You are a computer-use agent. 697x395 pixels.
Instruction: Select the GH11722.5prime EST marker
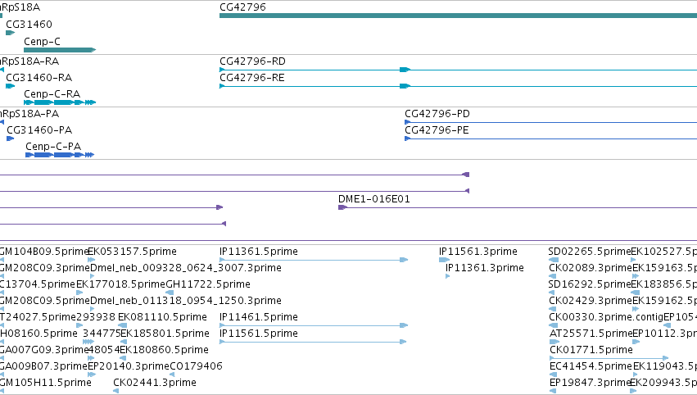pyautogui.click(x=170, y=293)
